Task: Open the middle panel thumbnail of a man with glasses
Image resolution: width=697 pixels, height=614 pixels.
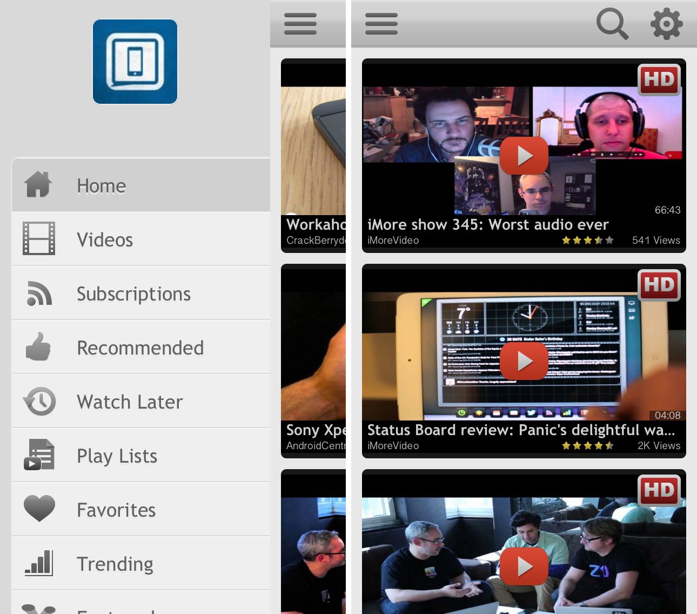Action: [313, 556]
